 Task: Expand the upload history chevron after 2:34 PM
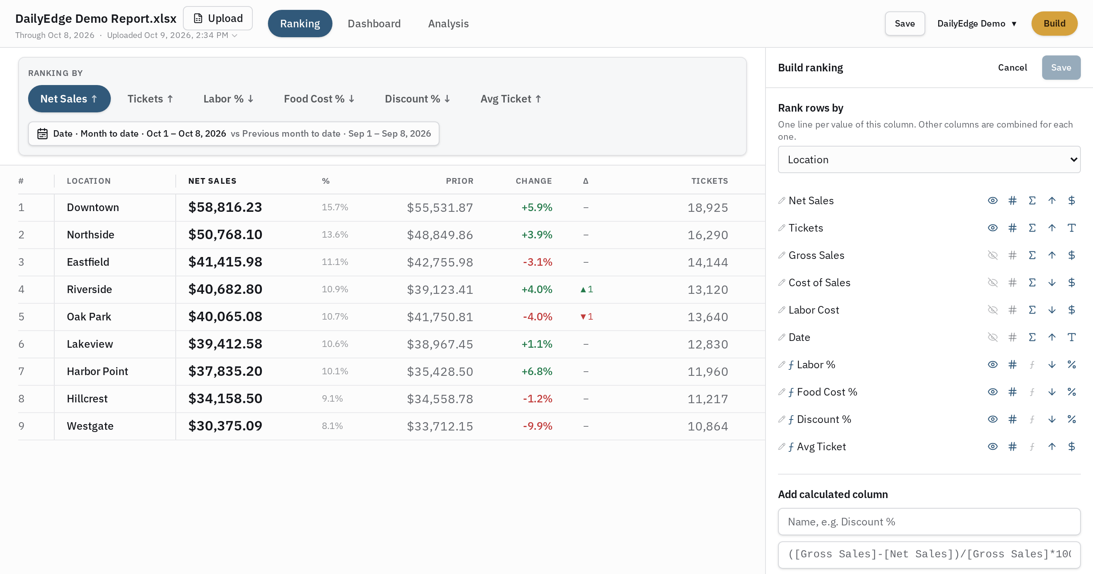235,36
